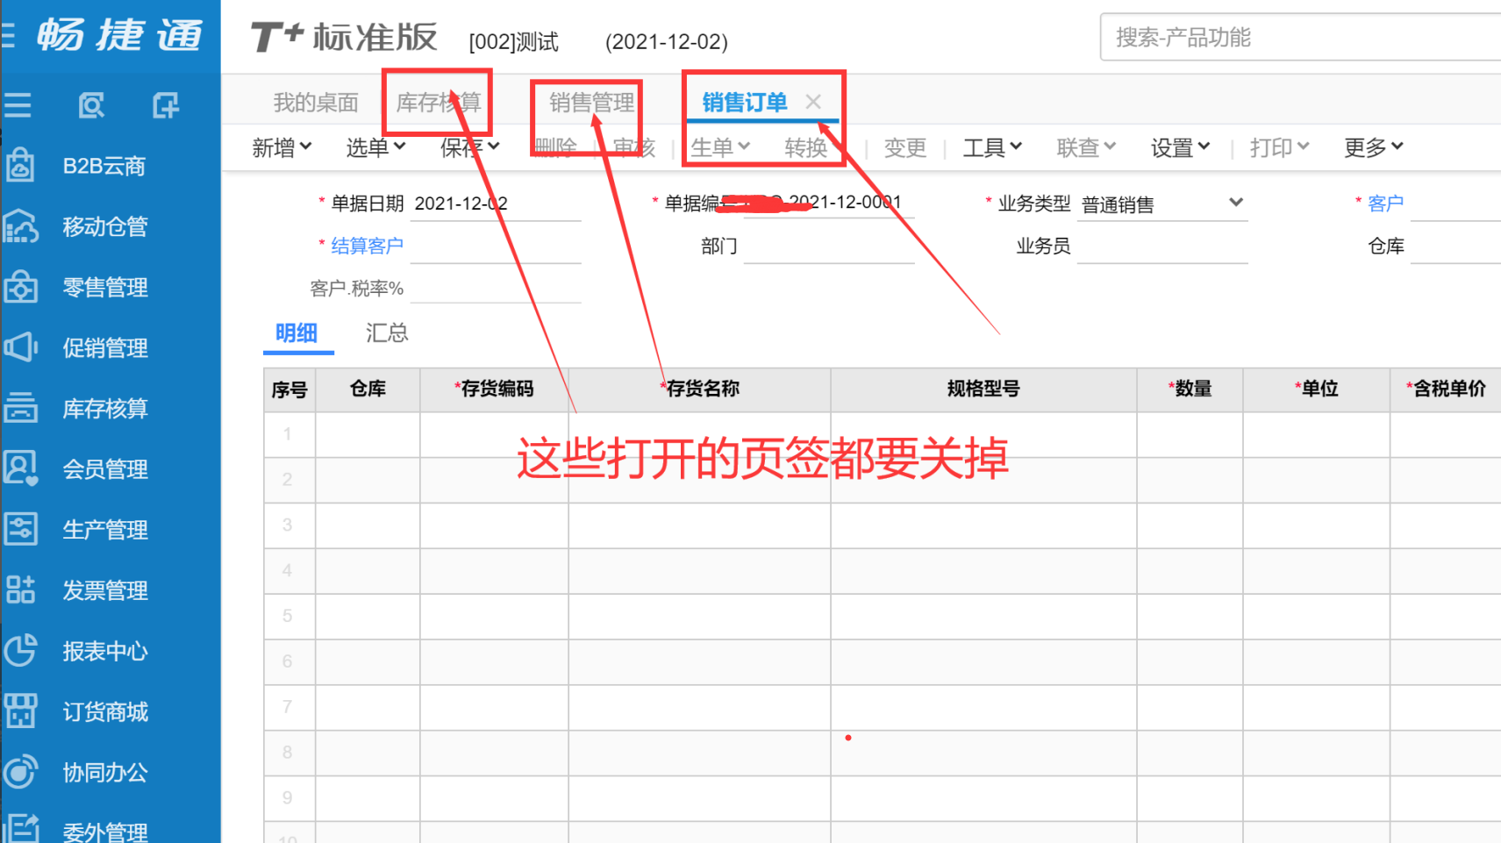This screenshot has width=1501, height=843.
Task: Select row number 5 in grid
Action: (289, 616)
